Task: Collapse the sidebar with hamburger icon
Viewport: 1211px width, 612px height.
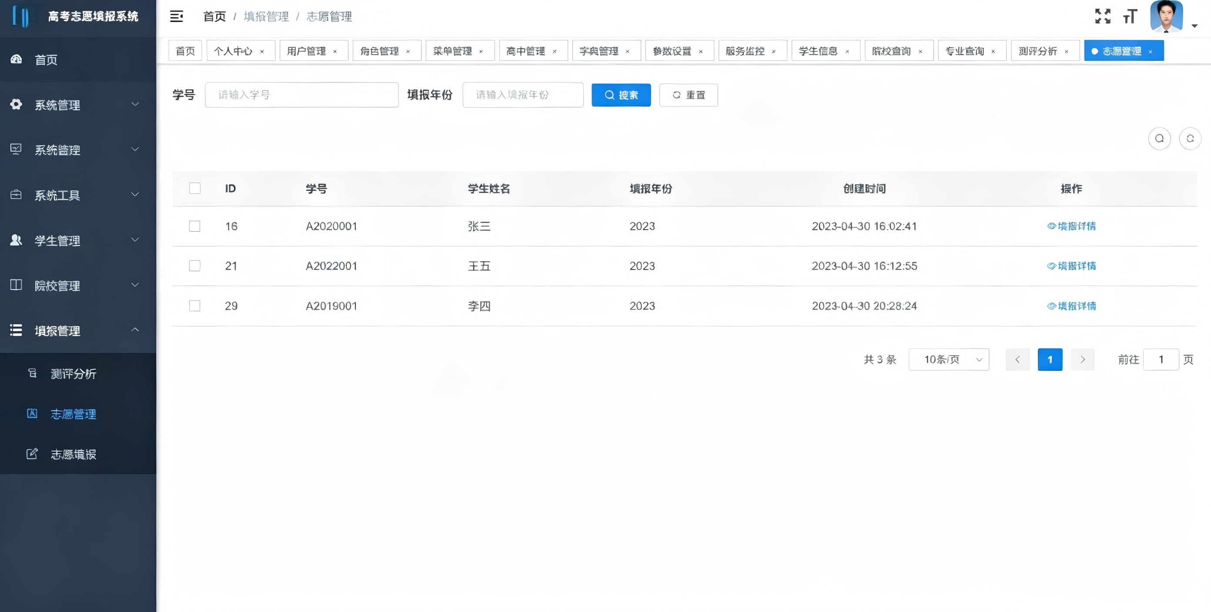Action: [176, 17]
